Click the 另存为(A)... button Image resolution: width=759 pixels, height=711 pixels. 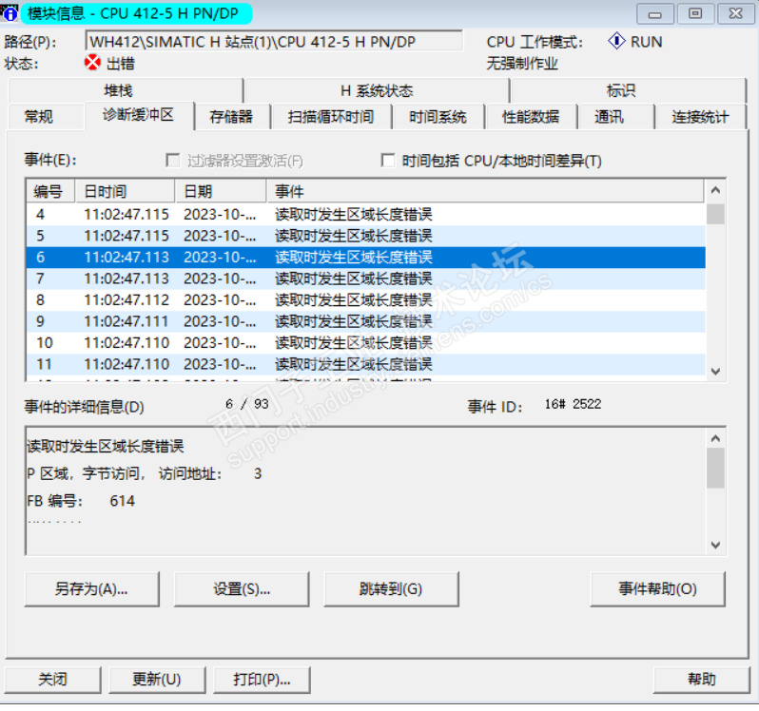click(x=92, y=589)
